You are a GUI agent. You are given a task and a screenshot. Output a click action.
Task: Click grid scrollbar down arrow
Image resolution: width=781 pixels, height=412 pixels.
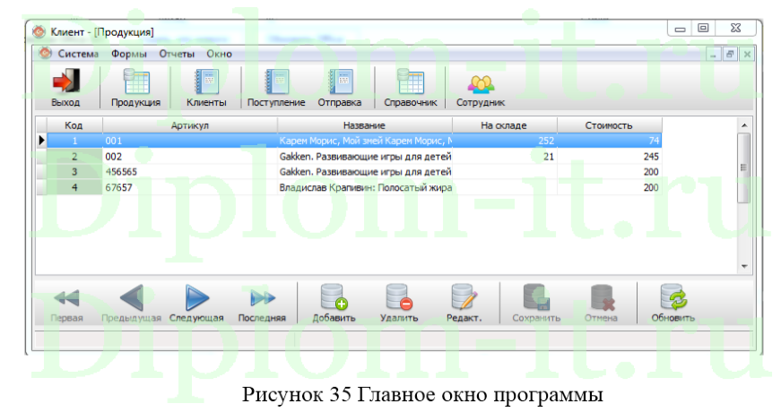744,267
